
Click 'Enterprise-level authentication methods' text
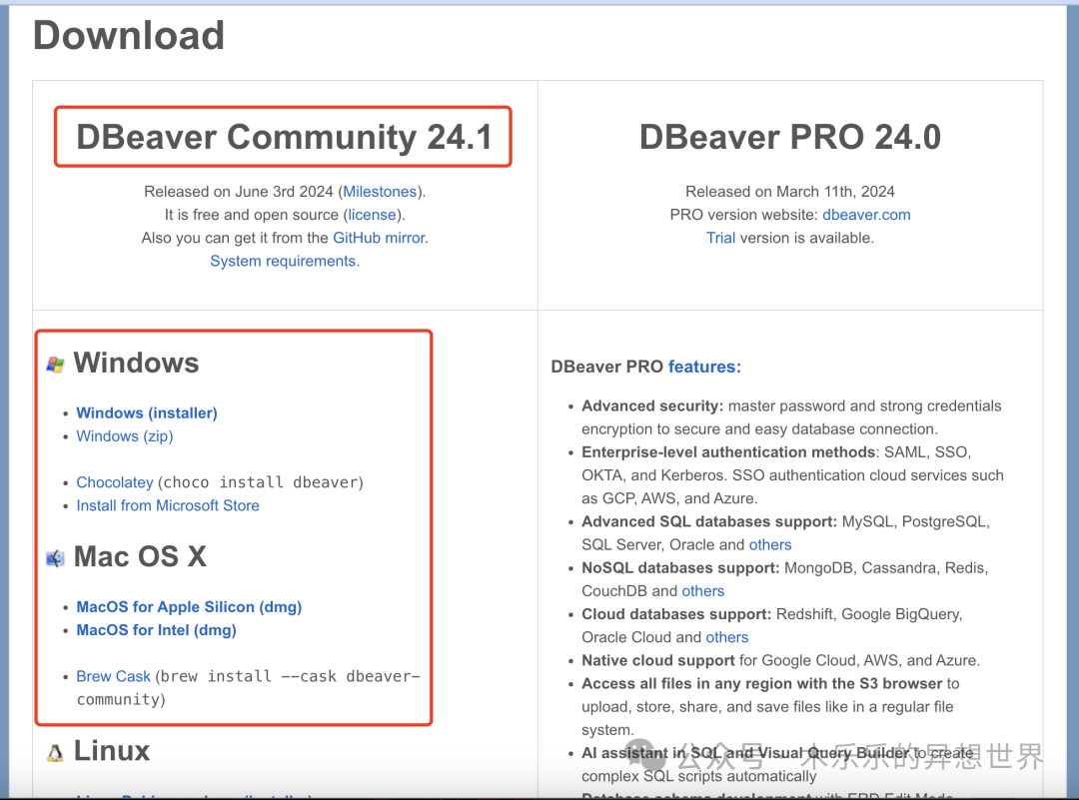point(728,451)
